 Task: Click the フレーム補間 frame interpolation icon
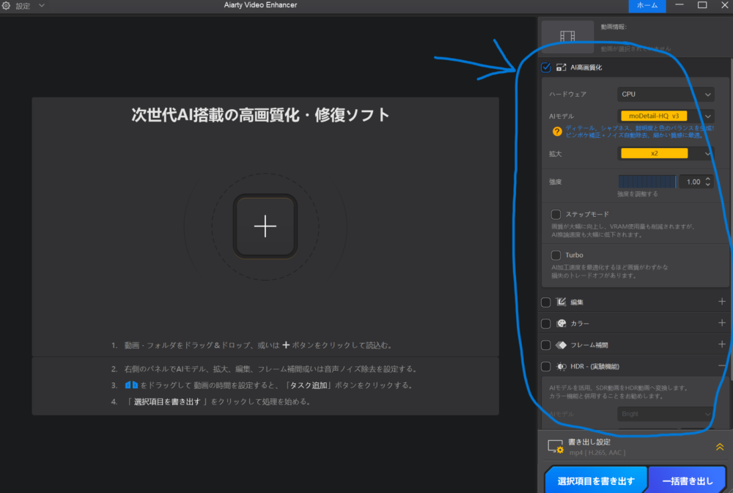(x=561, y=344)
